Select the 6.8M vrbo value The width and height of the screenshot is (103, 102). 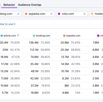point(95,50)
